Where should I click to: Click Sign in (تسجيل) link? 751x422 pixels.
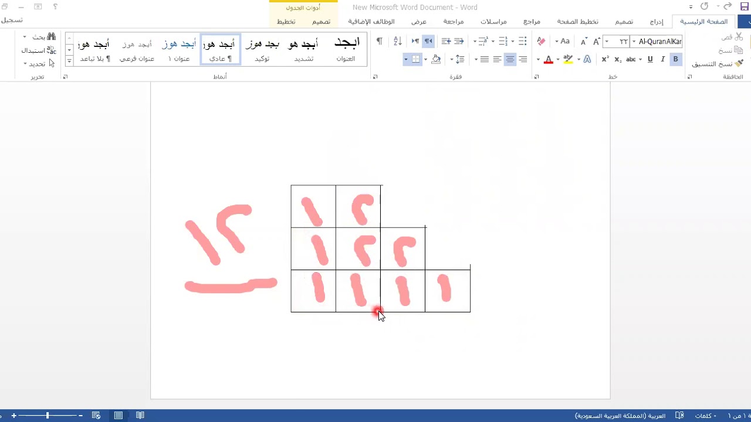point(12,20)
